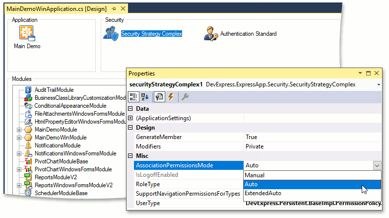Select the Authentication Standard label
The image size is (389, 218).
point(248,34)
